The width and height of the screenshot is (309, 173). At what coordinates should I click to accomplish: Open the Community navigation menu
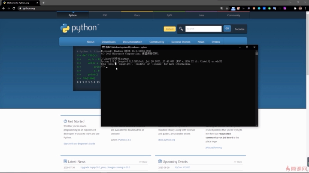157,42
